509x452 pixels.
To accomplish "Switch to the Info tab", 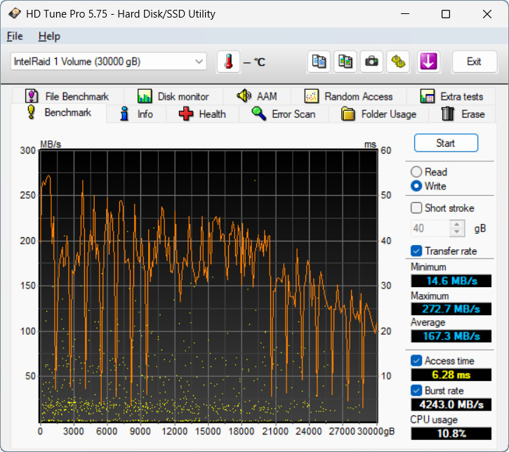I will (136, 114).
